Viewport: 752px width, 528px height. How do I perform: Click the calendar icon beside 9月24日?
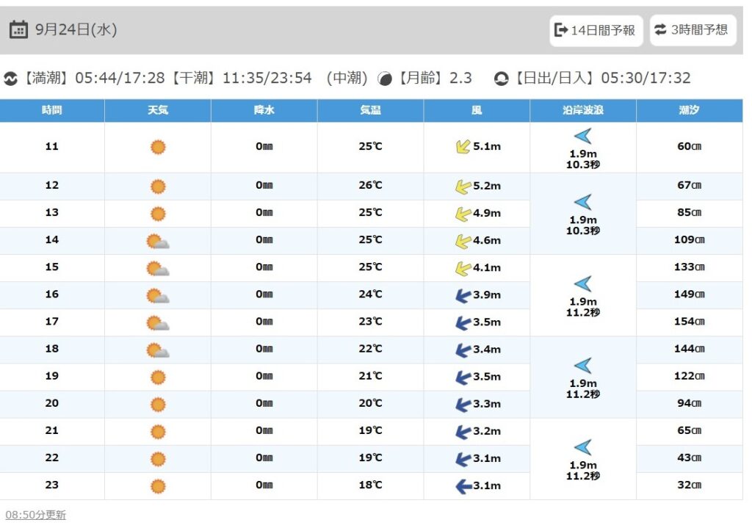click(x=18, y=29)
